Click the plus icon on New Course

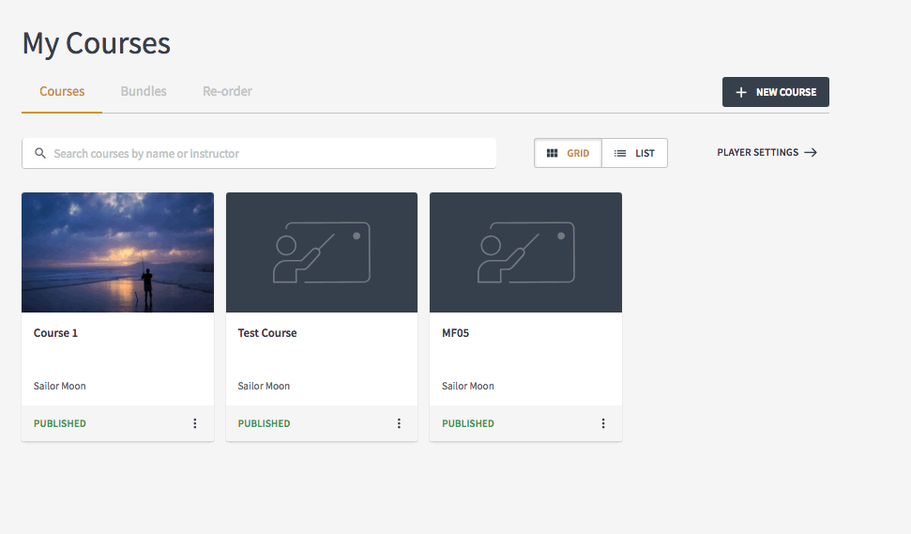[741, 92]
